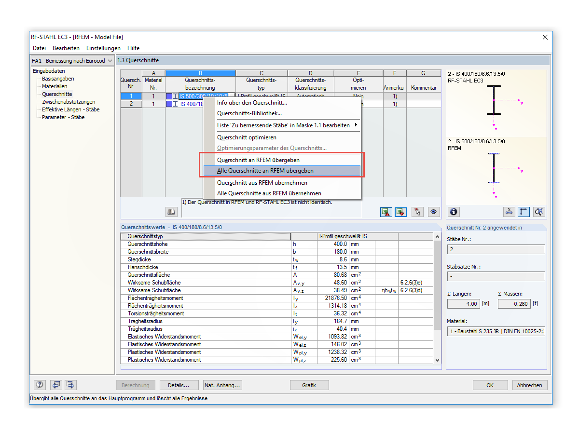The height and width of the screenshot is (434, 579).
Task: Jump to previous mask with left arrow icon
Action: pos(56,385)
